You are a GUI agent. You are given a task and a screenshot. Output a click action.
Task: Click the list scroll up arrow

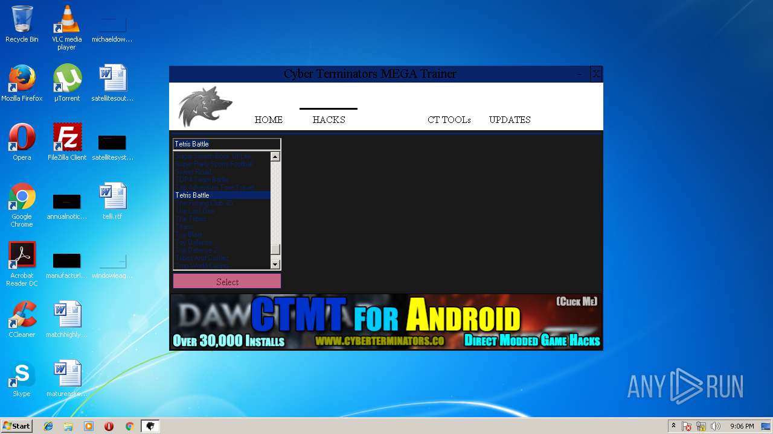coord(275,157)
